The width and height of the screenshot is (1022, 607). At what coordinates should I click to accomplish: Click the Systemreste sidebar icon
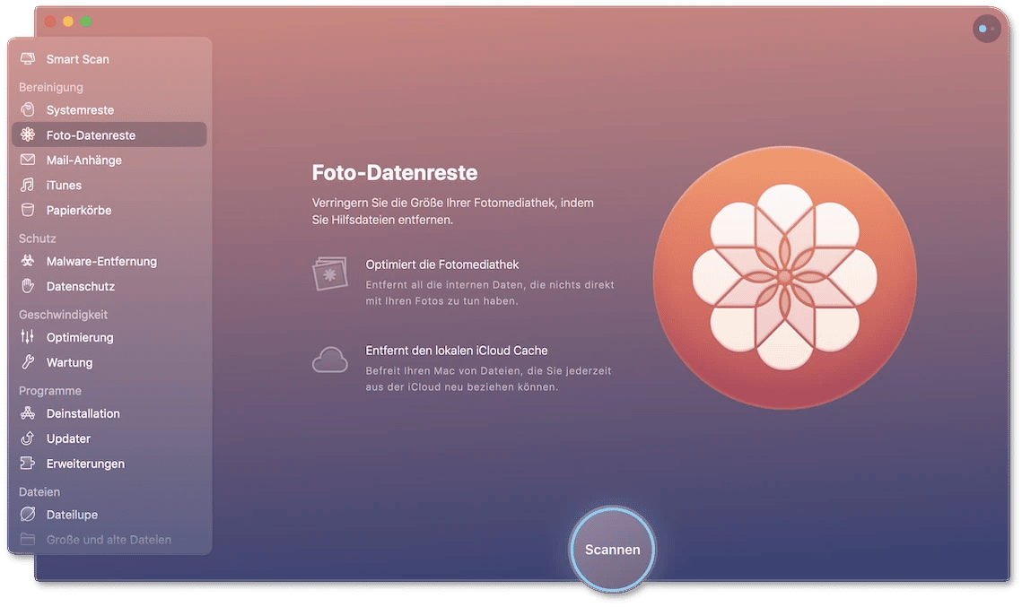click(x=28, y=110)
